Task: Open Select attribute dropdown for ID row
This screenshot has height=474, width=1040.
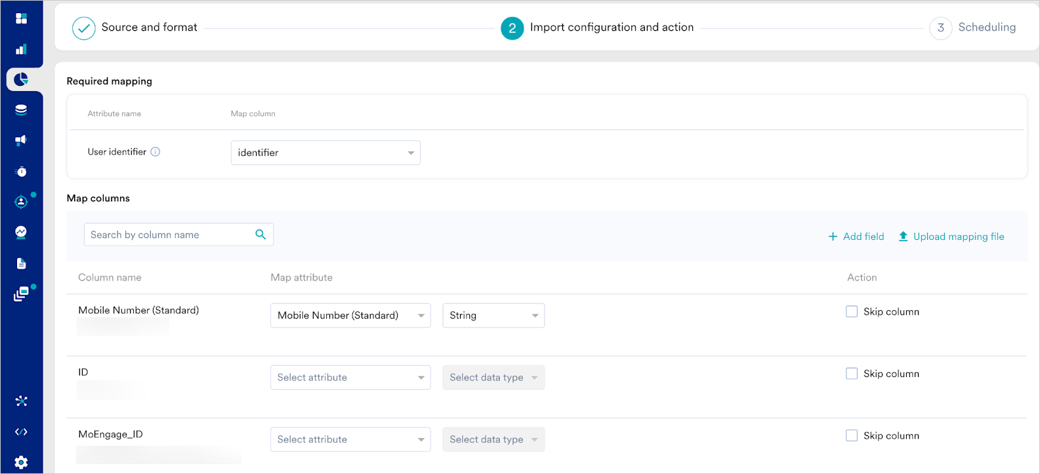Action: coord(350,378)
